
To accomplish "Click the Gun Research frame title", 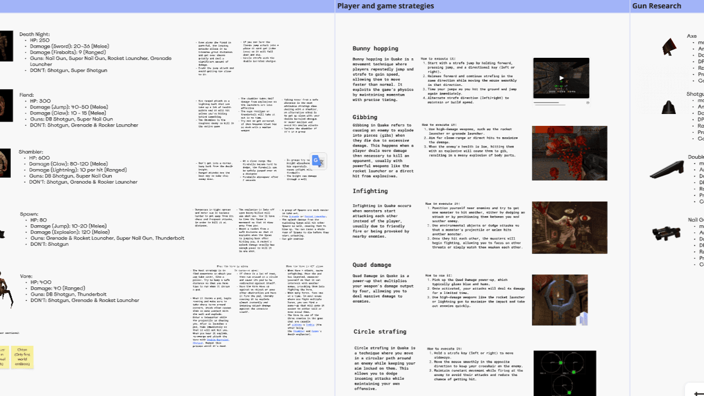I will (x=656, y=6).
